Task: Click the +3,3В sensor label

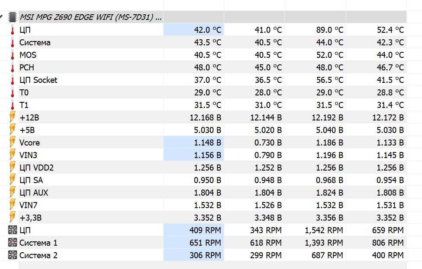Action: (x=31, y=218)
